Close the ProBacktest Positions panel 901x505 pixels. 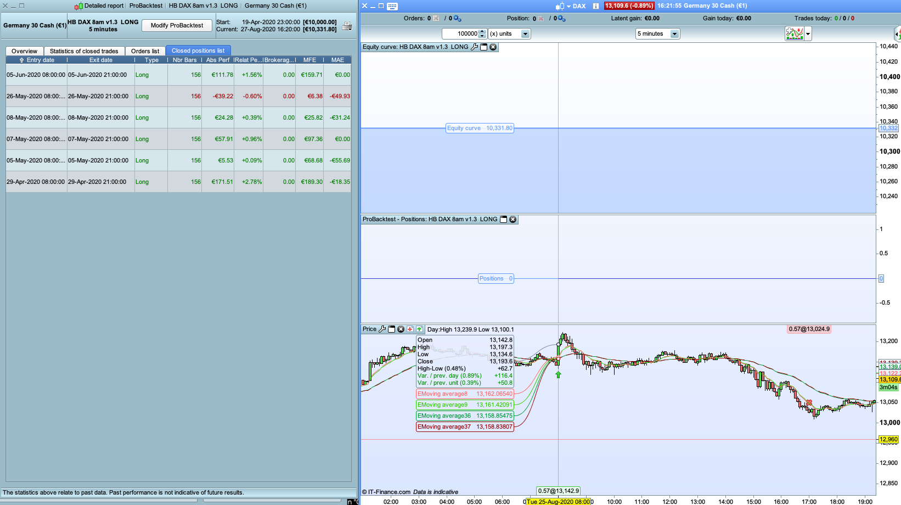coord(513,220)
